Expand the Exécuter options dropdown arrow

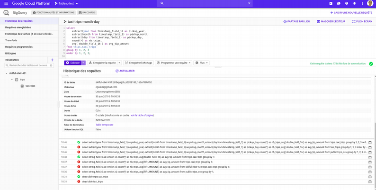coord(83,63)
